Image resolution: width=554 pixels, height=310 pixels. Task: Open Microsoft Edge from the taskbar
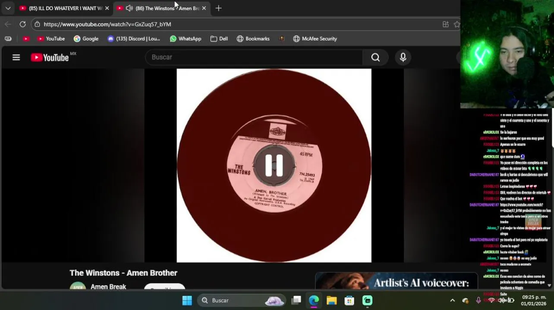tap(314, 300)
